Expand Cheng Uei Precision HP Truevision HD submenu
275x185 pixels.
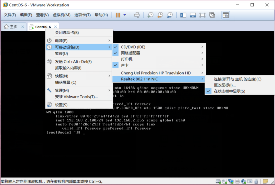159,73
